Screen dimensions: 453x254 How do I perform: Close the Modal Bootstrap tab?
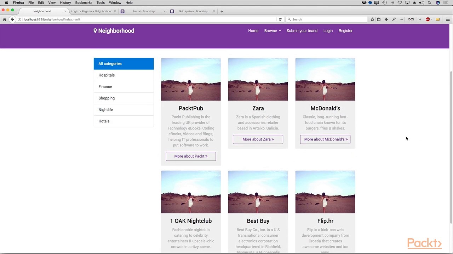point(164,11)
